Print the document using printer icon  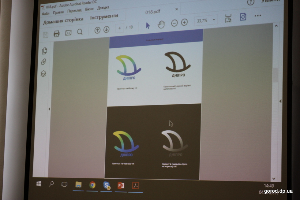[x=57, y=34]
